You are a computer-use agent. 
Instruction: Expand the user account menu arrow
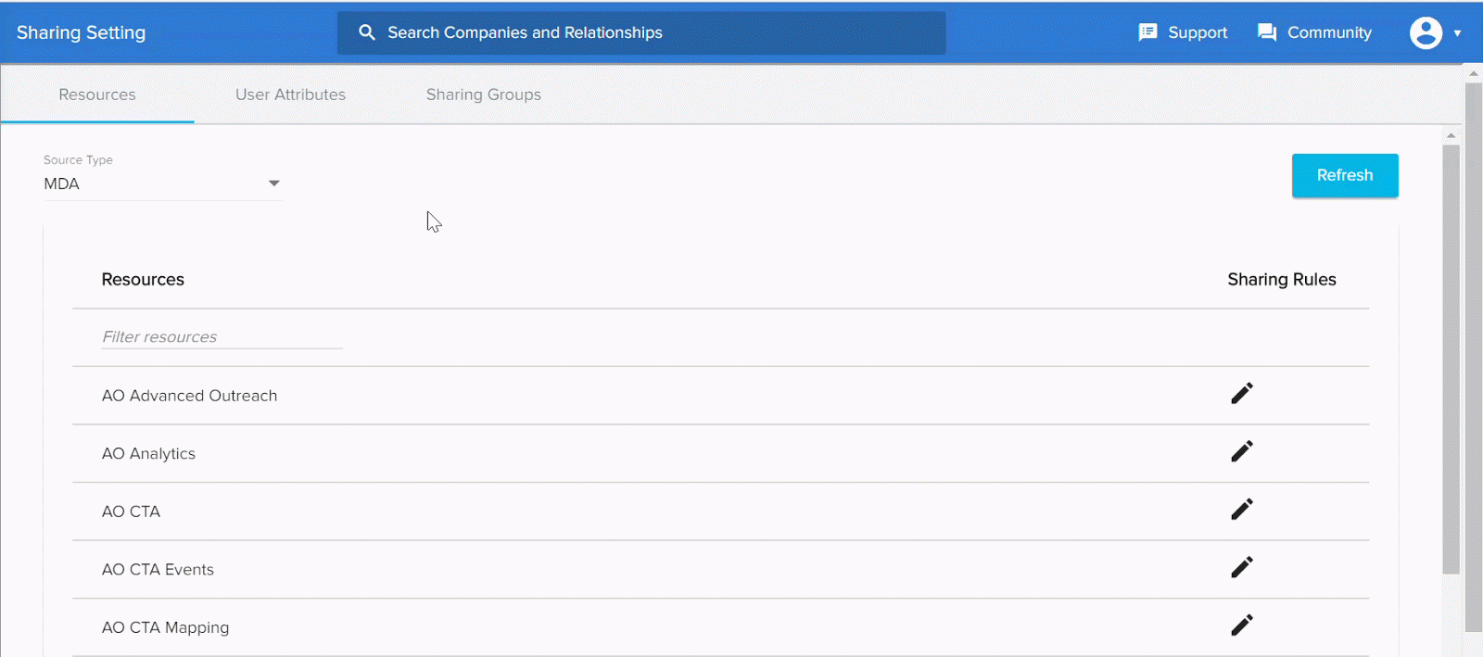pyautogui.click(x=1457, y=33)
